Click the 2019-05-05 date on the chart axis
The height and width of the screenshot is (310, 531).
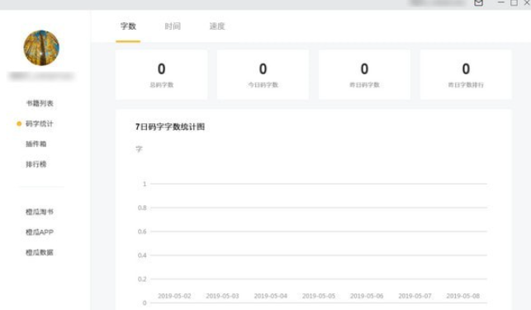319,296
